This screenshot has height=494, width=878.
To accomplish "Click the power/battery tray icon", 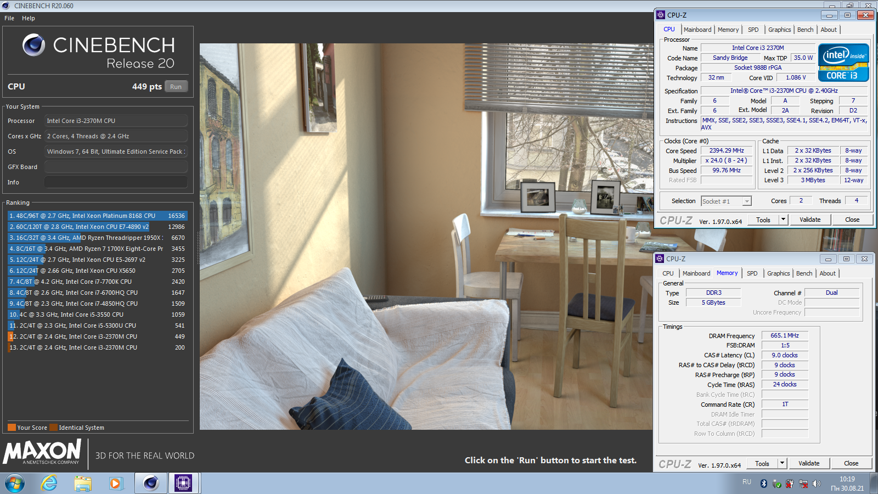I will (x=790, y=484).
